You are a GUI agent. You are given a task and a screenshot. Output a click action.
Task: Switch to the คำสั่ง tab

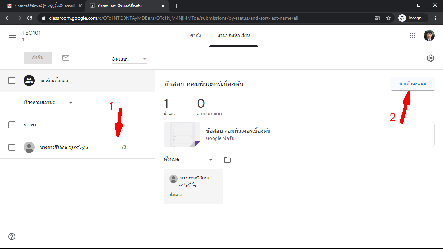(x=196, y=36)
